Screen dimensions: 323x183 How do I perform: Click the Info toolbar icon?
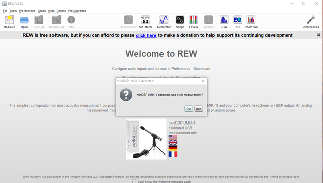pos(71,22)
